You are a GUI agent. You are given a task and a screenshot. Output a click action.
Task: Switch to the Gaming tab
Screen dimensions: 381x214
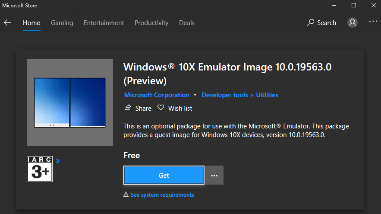click(62, 23)
